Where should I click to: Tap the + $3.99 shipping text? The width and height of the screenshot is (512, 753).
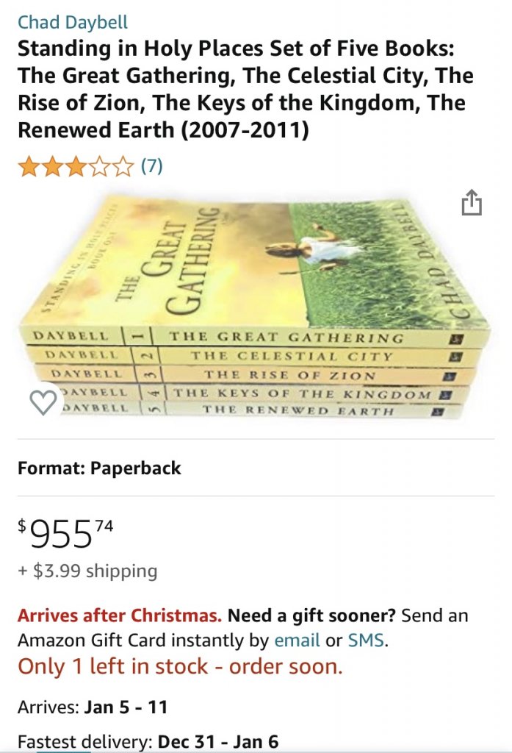[x=87, y=571]
